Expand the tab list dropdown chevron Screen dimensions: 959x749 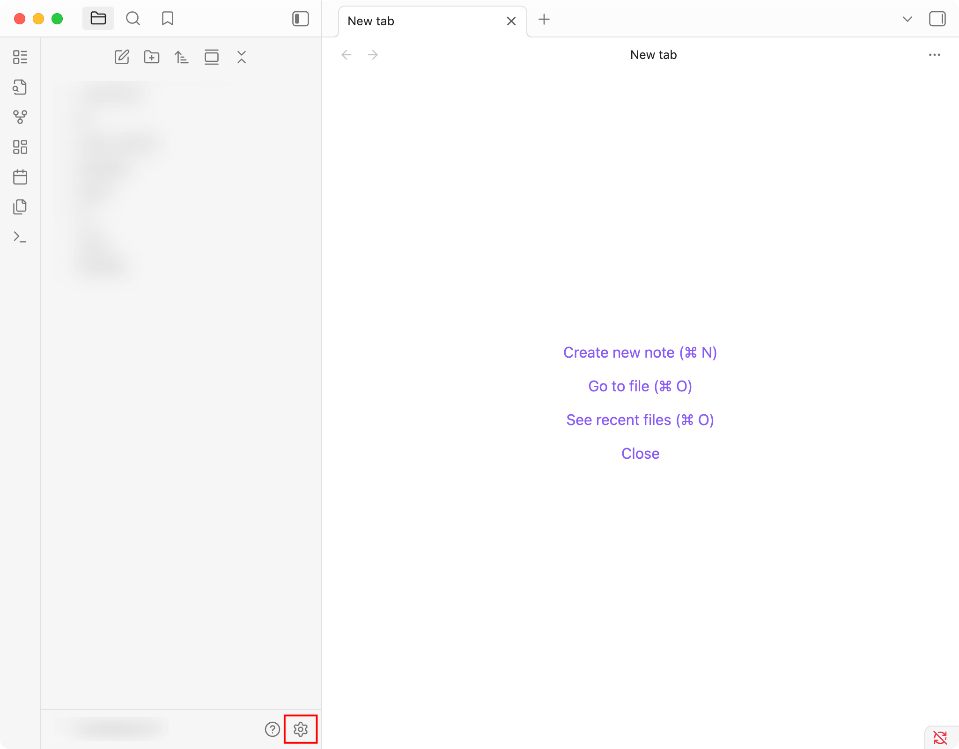(907, 19)
